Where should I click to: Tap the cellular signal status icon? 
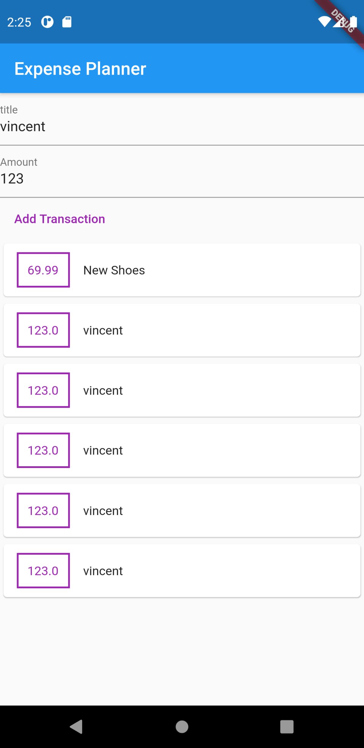tap(339, 22)
